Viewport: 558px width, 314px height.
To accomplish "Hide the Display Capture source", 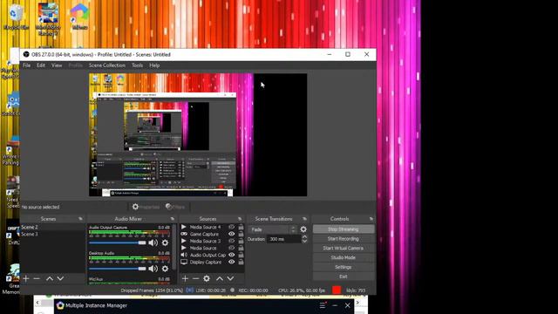I will (x=231, y=262).
